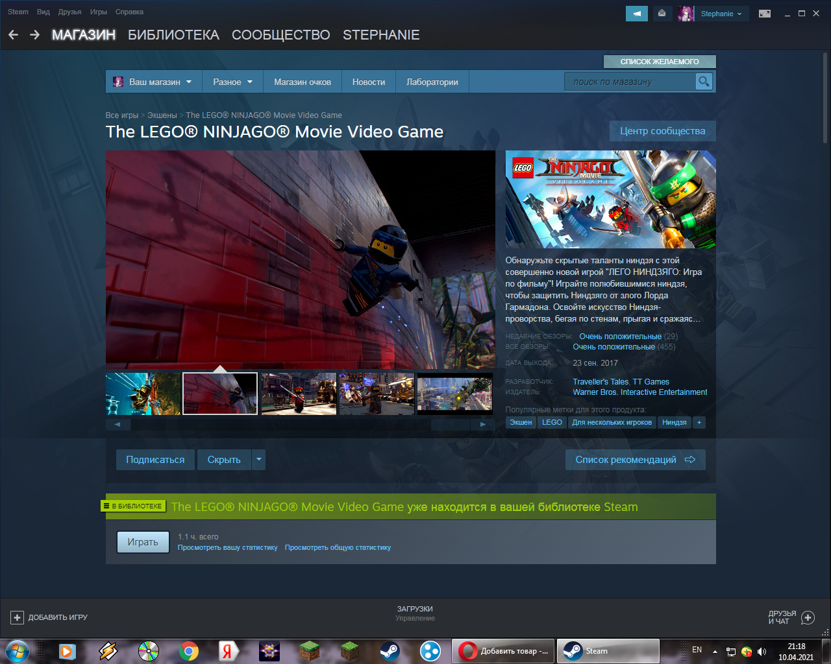
Task: Go back with the left arrow
Action: click(13, 35)
